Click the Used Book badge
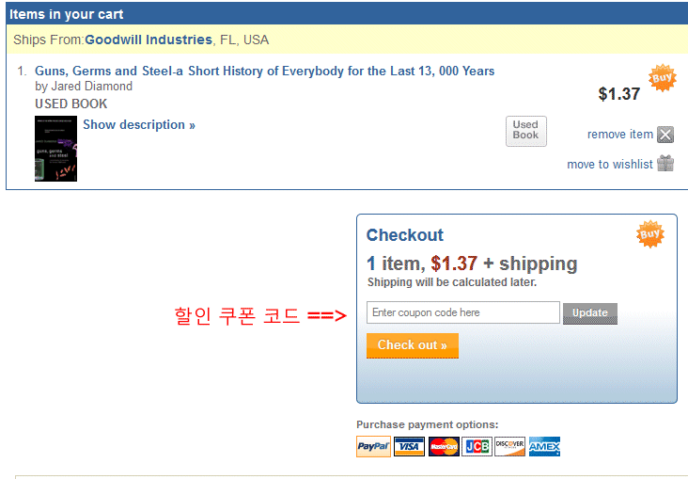Viewport: 688px width, 479px height. (x=525, y=131)
